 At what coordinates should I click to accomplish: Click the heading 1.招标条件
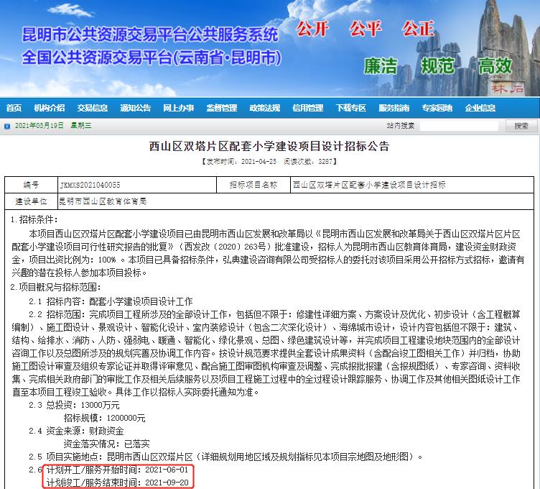click(x=34, y=219)
